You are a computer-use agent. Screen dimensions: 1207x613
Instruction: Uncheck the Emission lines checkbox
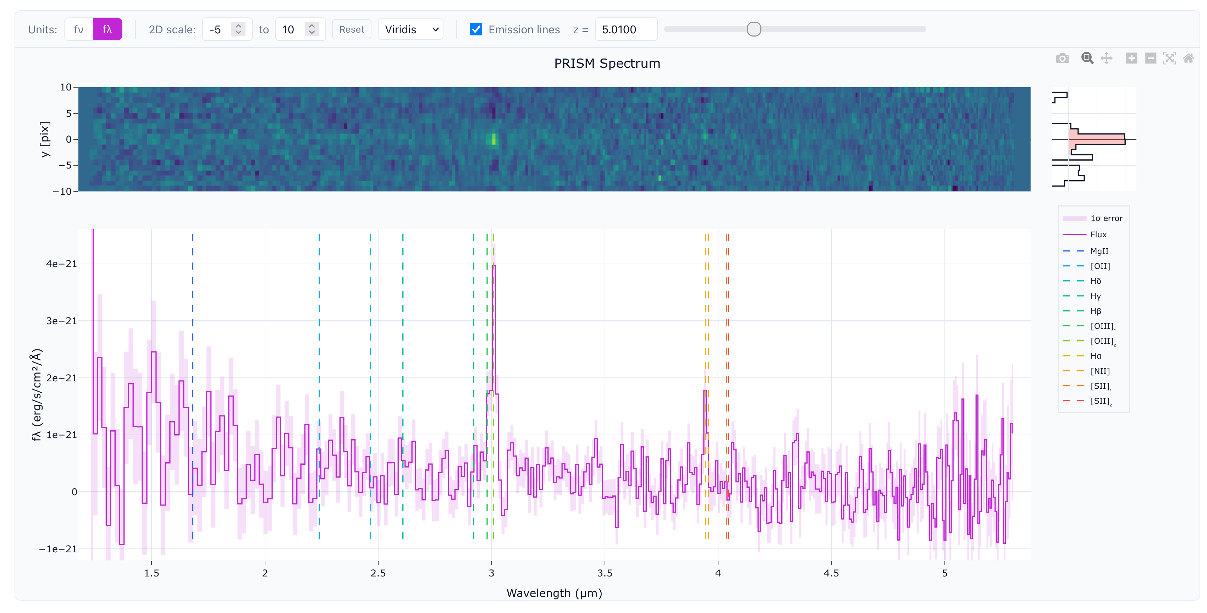476,29
